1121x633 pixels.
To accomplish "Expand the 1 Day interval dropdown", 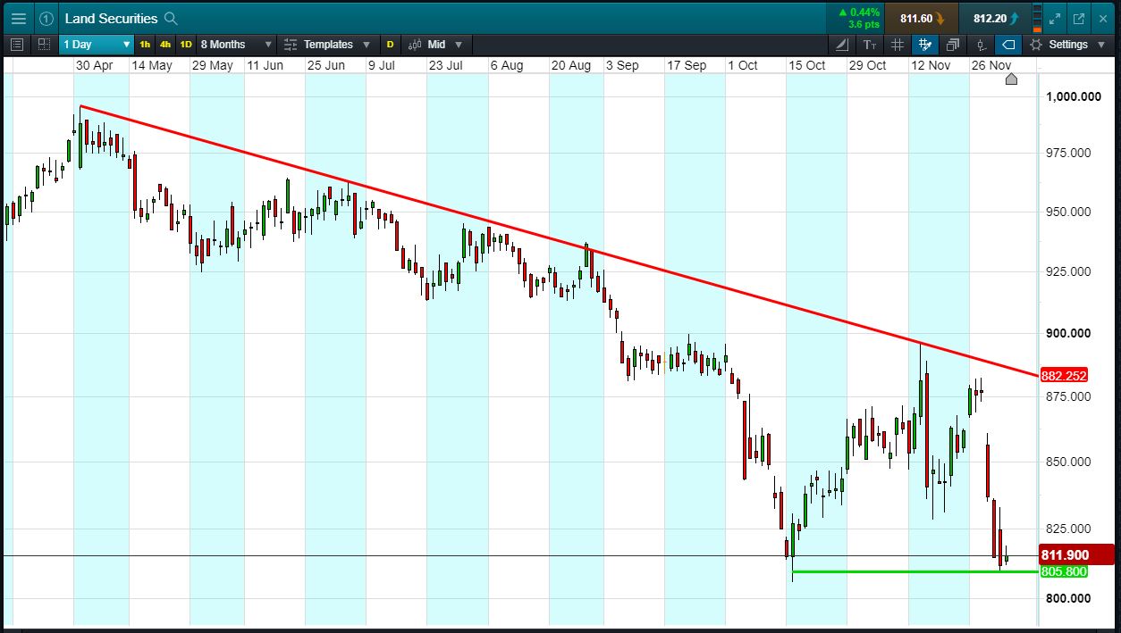I will [97, 44].
